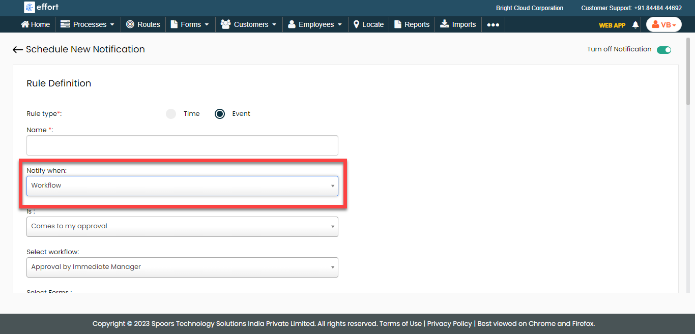
Task: Open the Privacy Policy link
Action: click(x=450, y=324)
